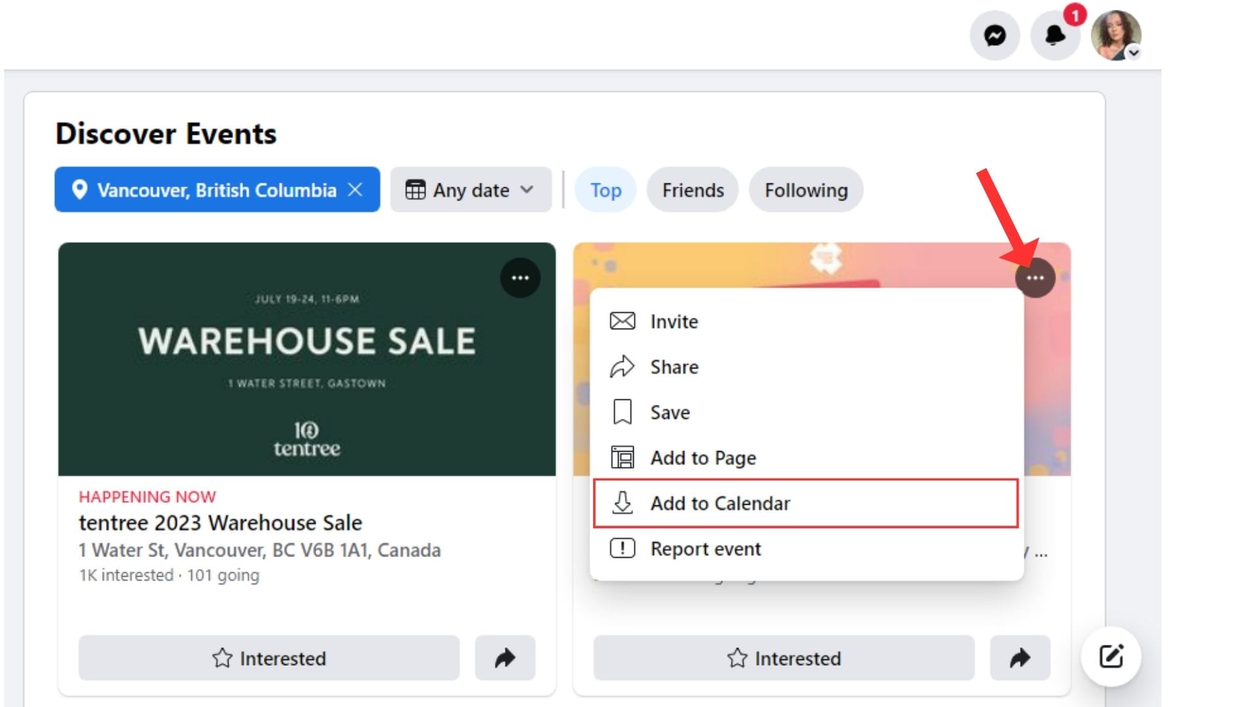Select Save in the event menu
Viewport: 1257px width, 707px height.
[670, 412]
